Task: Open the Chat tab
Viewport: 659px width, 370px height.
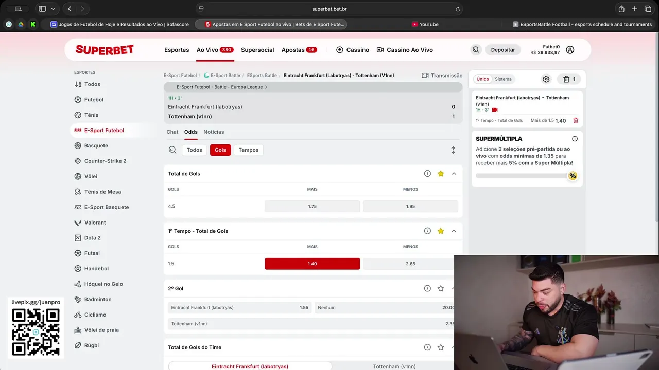Action: (x=172, y=132)
